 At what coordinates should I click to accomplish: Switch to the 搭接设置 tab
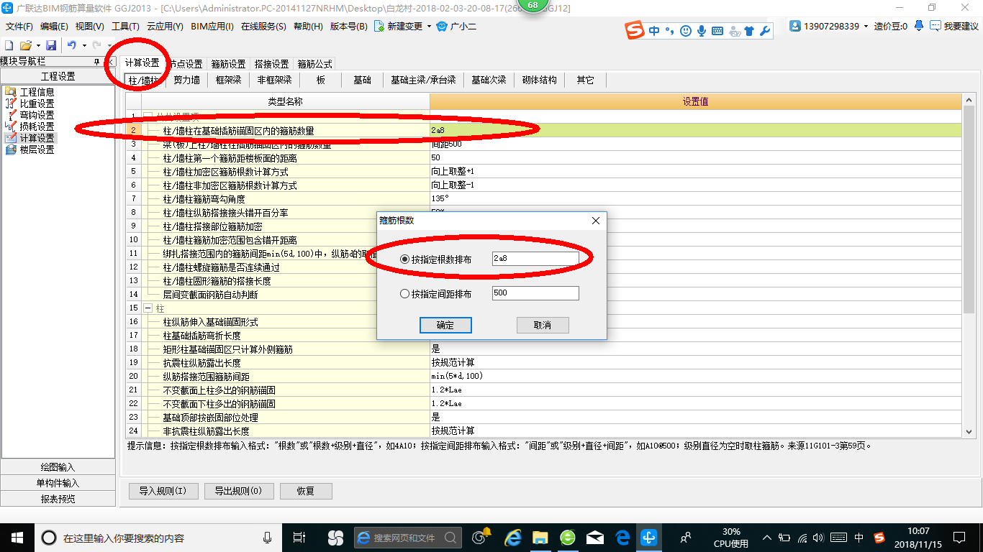tap(271, 64)
